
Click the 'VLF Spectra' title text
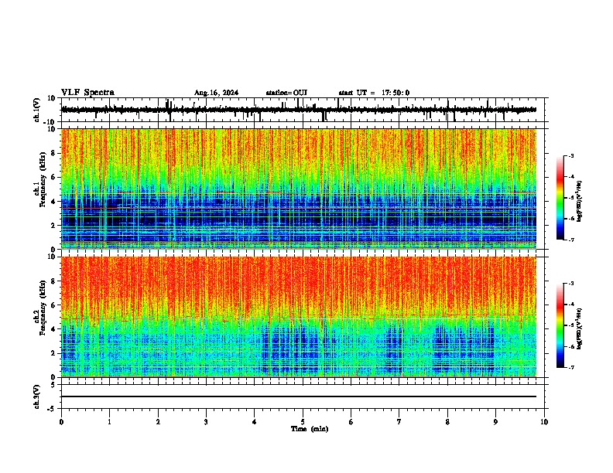pyautogui.click(x=87, y=93)
